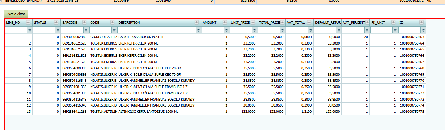Select the ALTINKILIC KEFIR LAKTOZSUZ 1000 ML row
Viewport: 445px width, 130px height.
215,112
